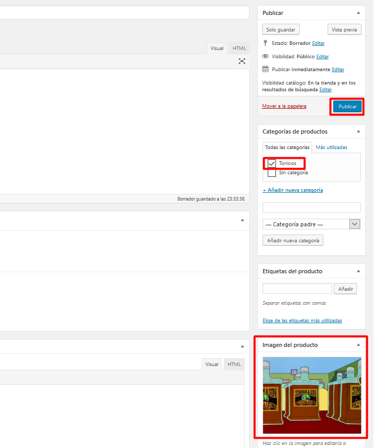
Task: Edit the Estado Borrador status
Action: coord(318,43)
